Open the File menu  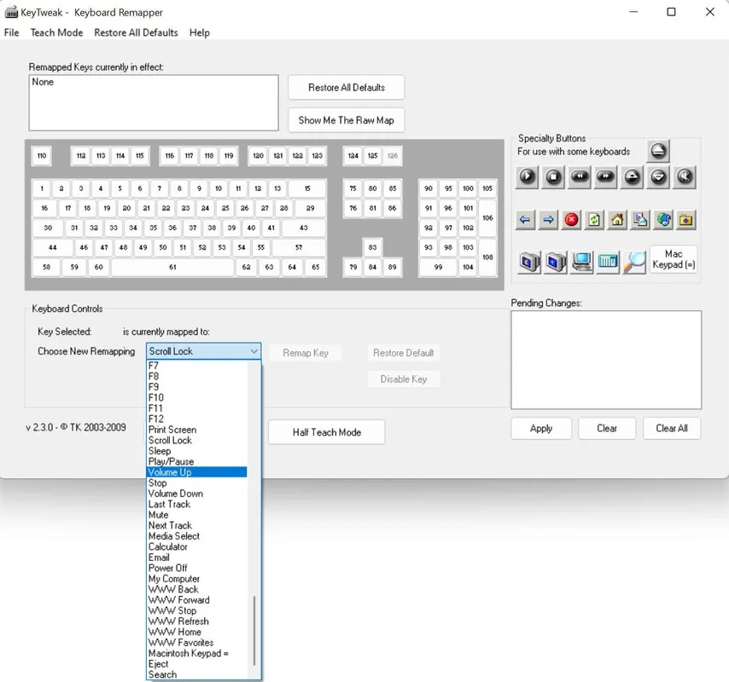pos(12,32)
